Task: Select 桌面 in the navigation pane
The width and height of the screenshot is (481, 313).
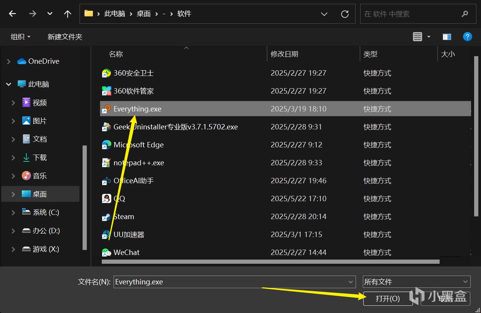Action: (x=40, y=194)
